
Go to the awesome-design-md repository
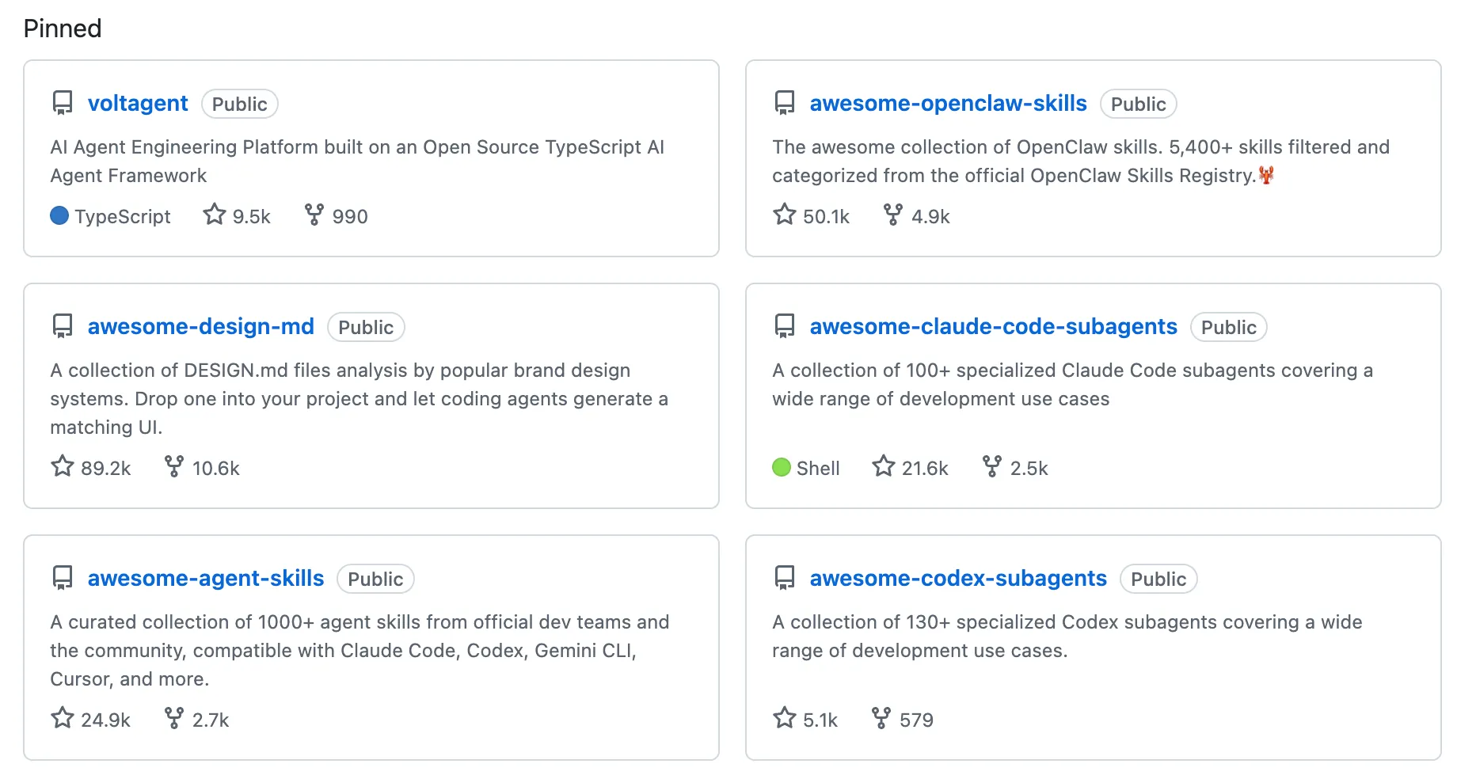201,327
